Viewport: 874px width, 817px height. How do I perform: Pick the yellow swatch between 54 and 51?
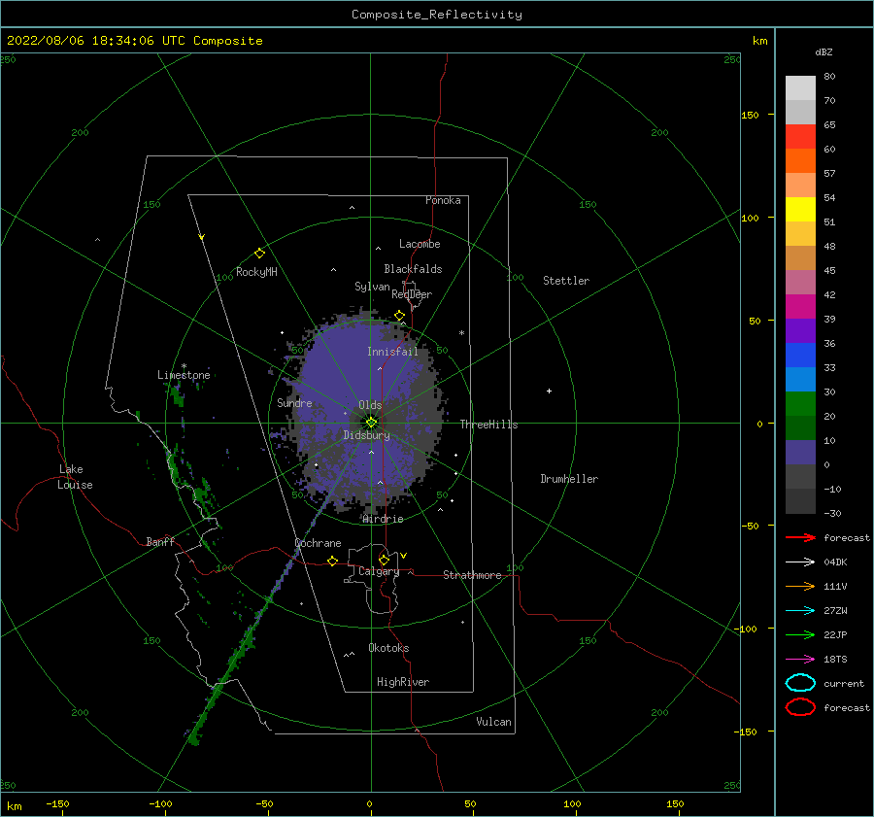[800, 209]
